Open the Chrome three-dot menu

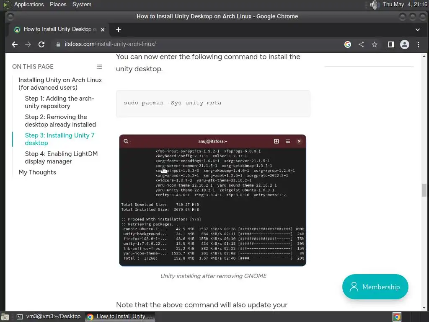point(419,44)
